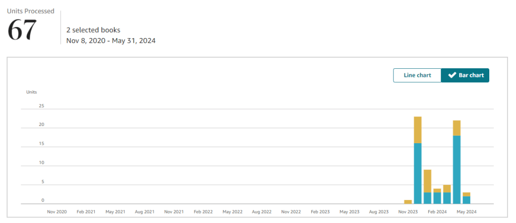
Task: Click the yellow top of the second-tallest bar
Action: 457,128
